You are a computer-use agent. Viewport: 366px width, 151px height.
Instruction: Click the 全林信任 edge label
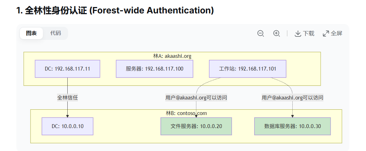67,98
